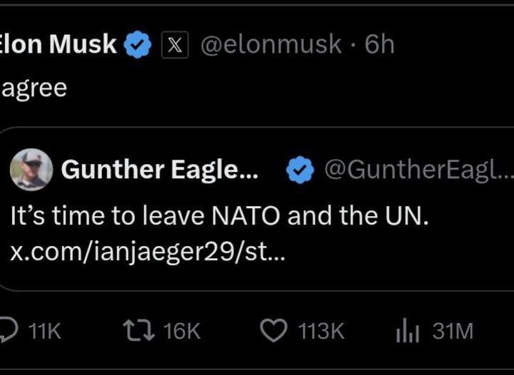This screenshot has width=514, height=375.
Task: Click the 16K reposts count
Action: point(181,331)
